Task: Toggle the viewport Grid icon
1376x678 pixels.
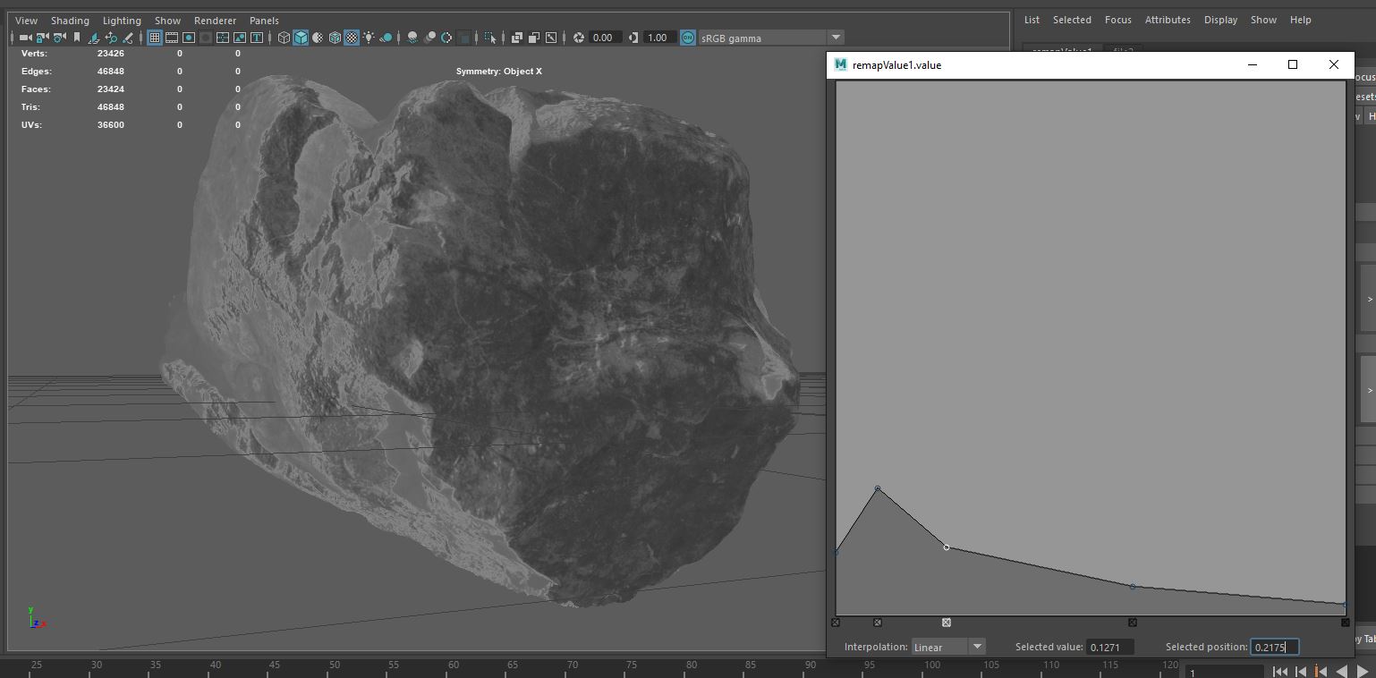Action: 155,38
